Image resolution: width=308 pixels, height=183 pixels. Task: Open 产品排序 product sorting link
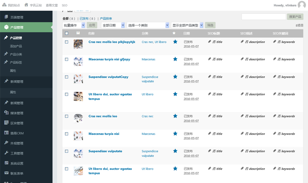(x=106, y=19)
